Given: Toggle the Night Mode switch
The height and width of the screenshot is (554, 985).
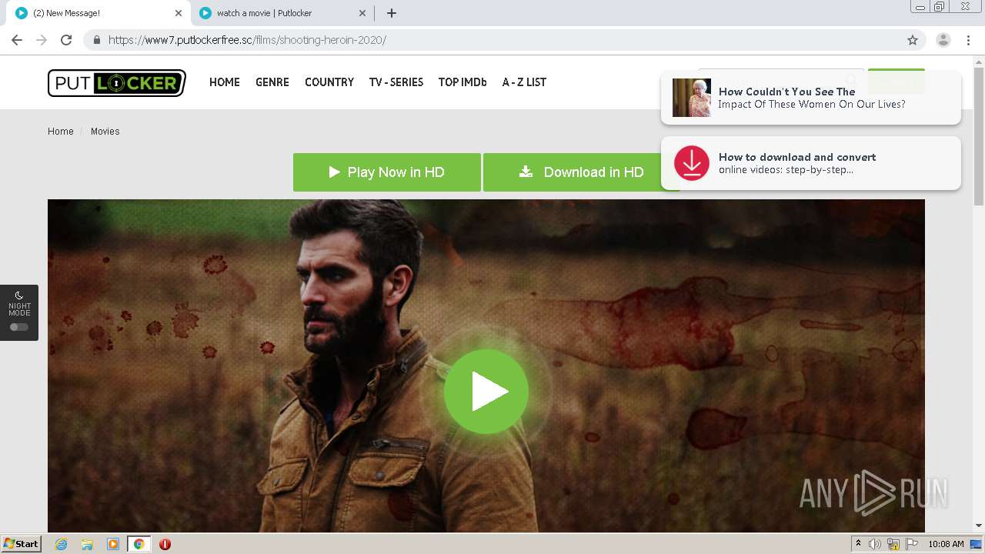Looking at the screenshot, I should click(19, 327).
